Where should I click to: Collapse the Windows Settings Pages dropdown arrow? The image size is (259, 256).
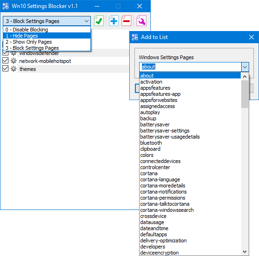click(245, 67)
